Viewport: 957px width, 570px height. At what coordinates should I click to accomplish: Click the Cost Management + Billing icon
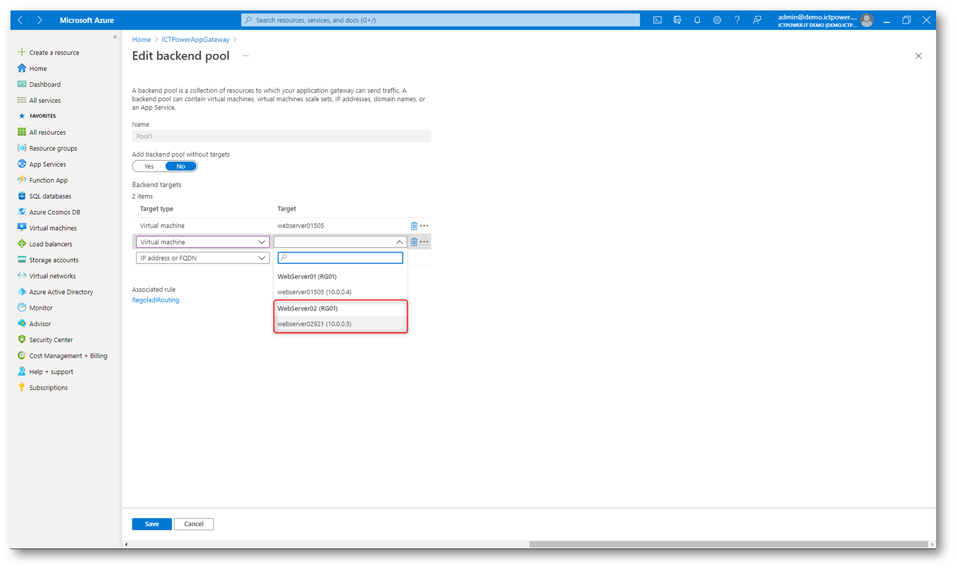[x=21, y=355]
